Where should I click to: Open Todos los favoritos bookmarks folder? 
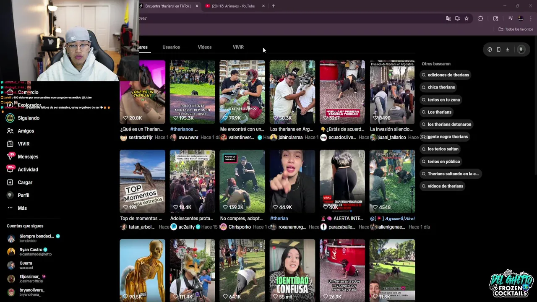516,29
